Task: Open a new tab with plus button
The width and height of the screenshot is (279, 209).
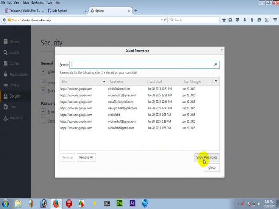Action: [136, 11]
